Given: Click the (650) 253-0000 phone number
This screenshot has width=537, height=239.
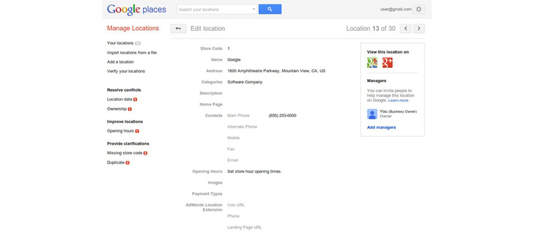Looking at the screenshot, I should point(283,115).
